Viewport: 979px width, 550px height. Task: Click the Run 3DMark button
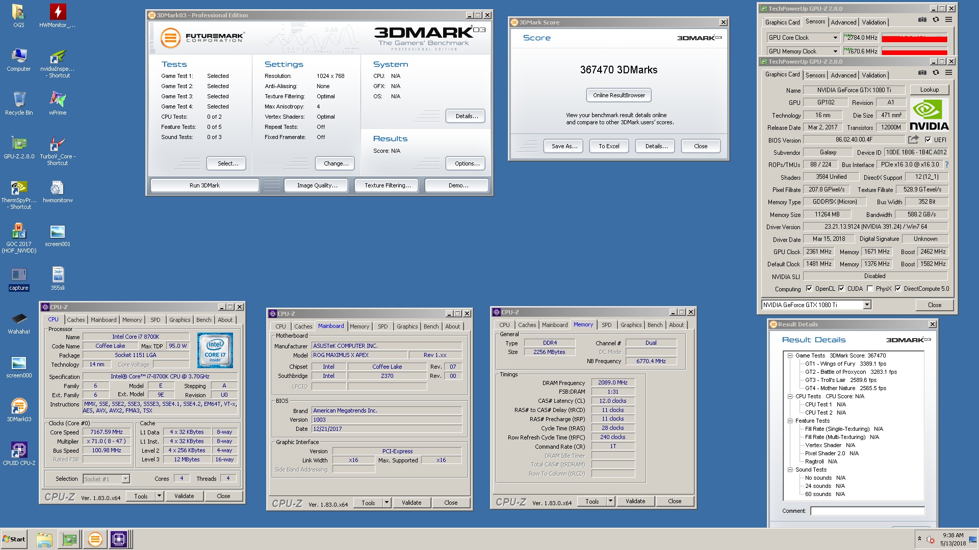pos(204,185)
